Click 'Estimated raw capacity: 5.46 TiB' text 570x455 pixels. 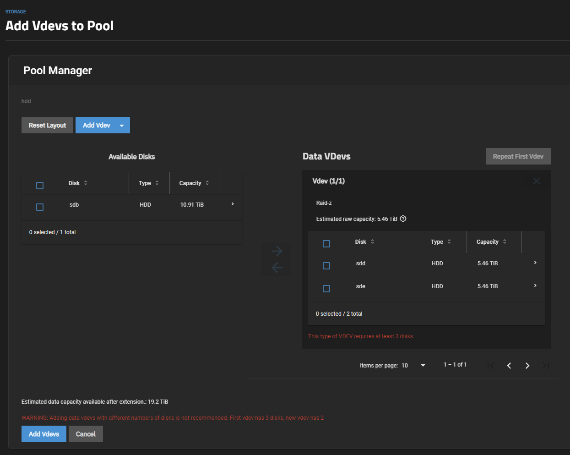(x=357, y=219)
